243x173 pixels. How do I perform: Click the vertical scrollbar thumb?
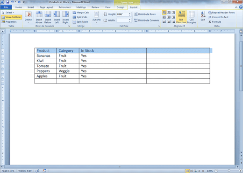coord(241,66)
